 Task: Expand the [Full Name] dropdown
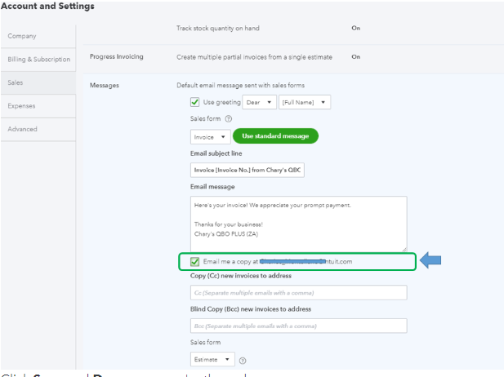click(304, 102)
